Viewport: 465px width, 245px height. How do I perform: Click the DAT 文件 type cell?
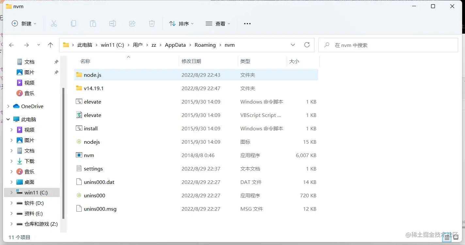pos(251,182)
